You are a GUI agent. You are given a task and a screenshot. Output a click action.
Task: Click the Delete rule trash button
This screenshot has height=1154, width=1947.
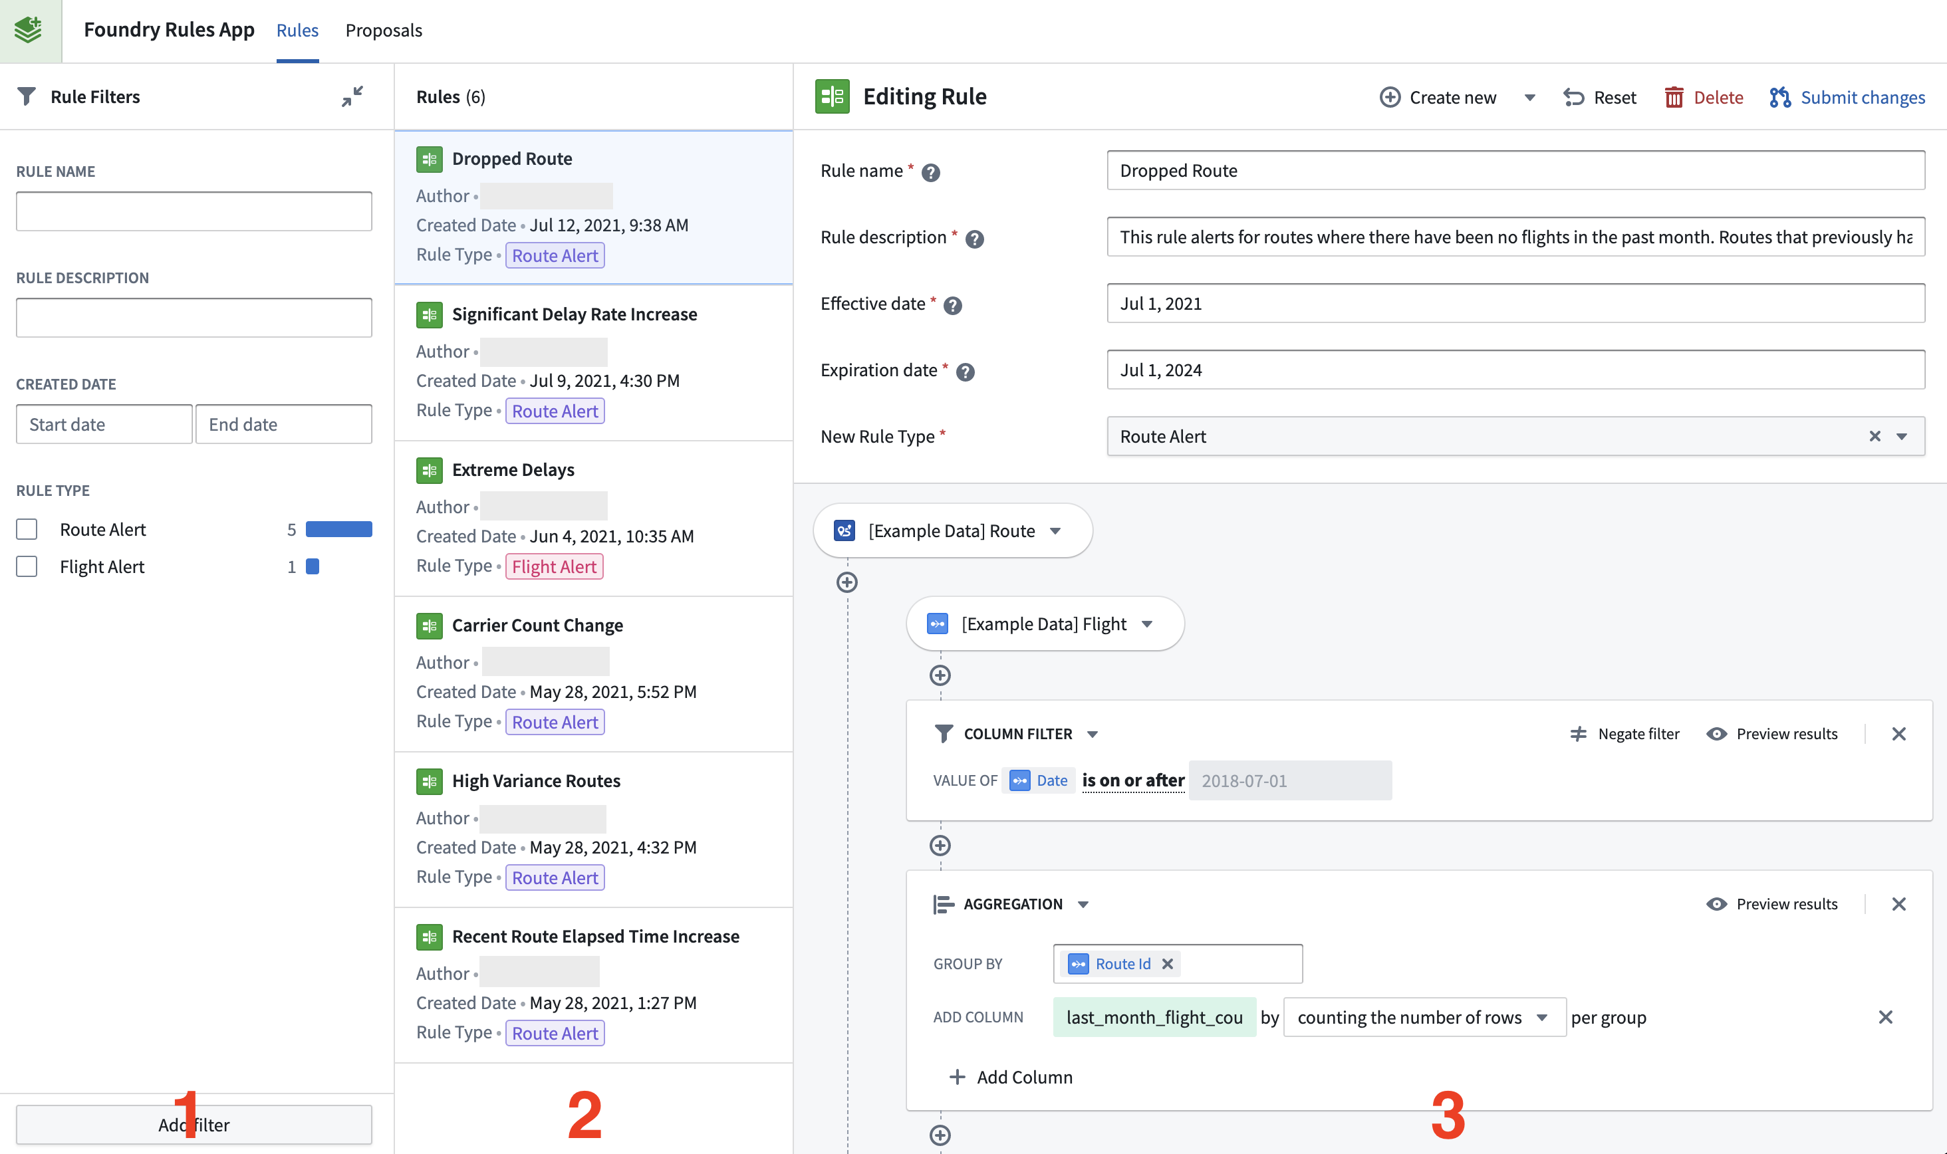pyautogui.click(x=1704, y=97)
